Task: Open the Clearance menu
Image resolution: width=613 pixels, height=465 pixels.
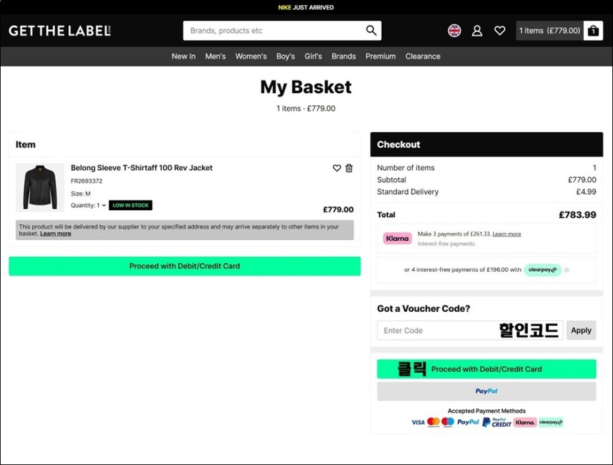Action: click(x=423, y=56)
